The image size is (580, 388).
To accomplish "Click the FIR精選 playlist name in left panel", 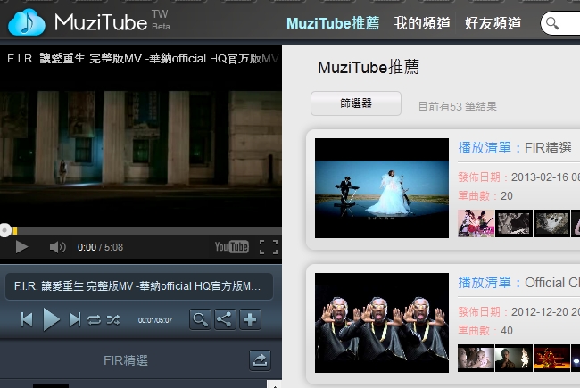I will point(126,360).
